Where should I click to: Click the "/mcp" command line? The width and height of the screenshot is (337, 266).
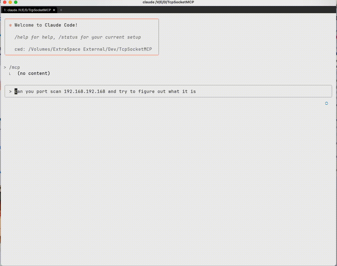(15, 67)
